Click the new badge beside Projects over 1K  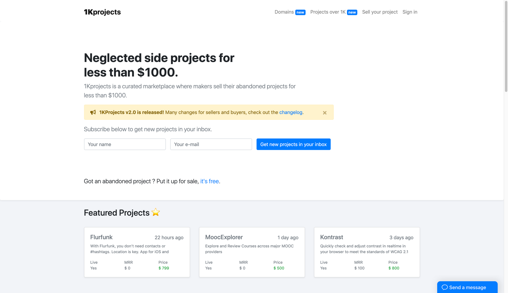[x=352, y=12]
